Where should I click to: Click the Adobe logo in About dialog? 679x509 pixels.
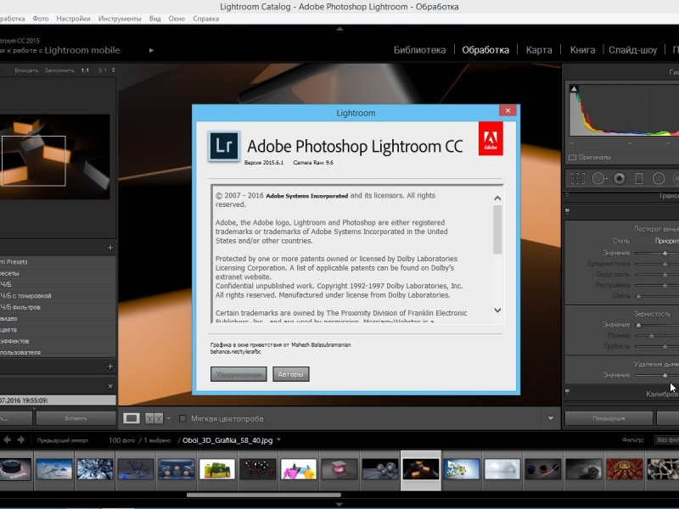(491, 138)
